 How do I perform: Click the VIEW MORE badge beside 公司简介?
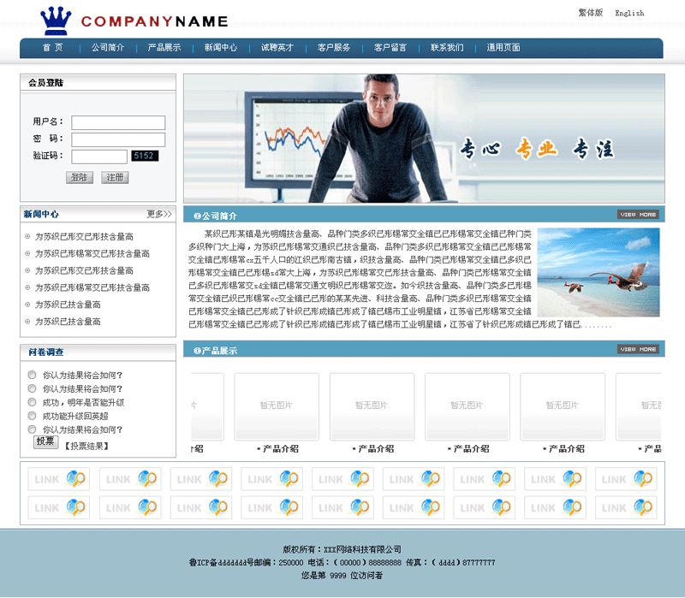click(638, 215)
